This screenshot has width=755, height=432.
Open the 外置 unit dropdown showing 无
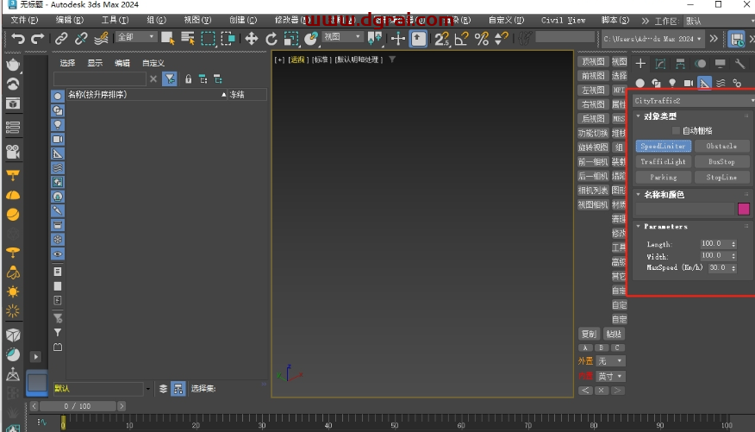click(610, 360)
